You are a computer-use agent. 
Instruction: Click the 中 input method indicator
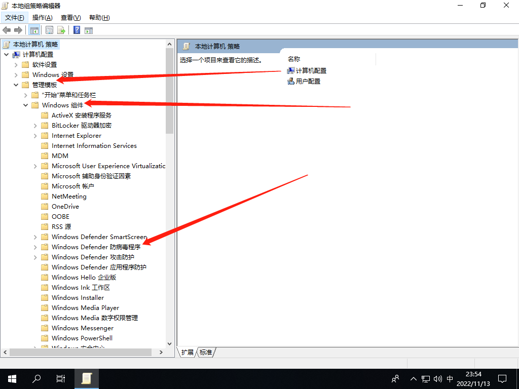(450, 379)
